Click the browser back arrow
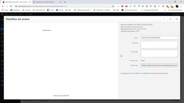 click(3, 6)
